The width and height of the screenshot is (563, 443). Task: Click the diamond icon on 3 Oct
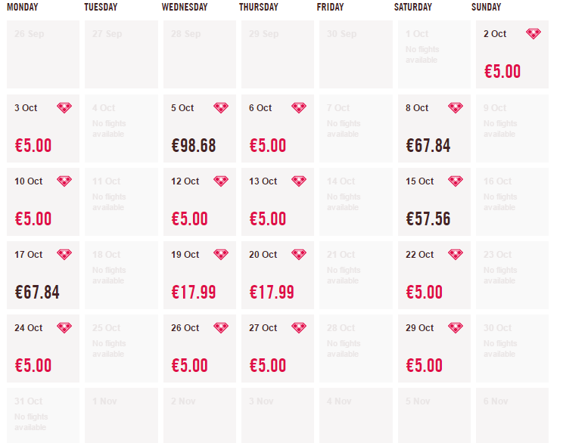[64, 108]
